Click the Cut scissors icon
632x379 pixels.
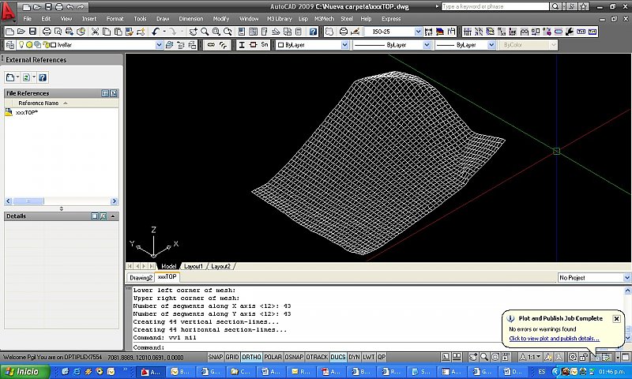pos(95,32)
